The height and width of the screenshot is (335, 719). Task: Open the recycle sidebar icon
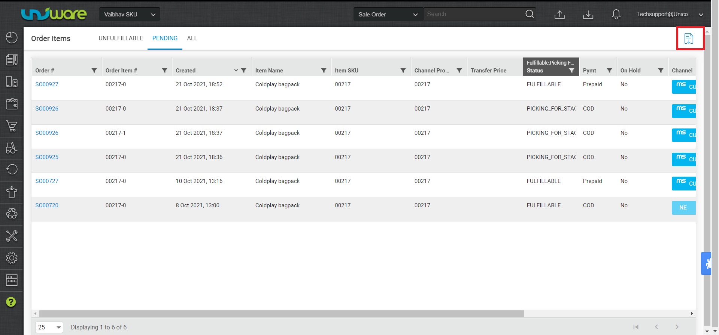12,214
